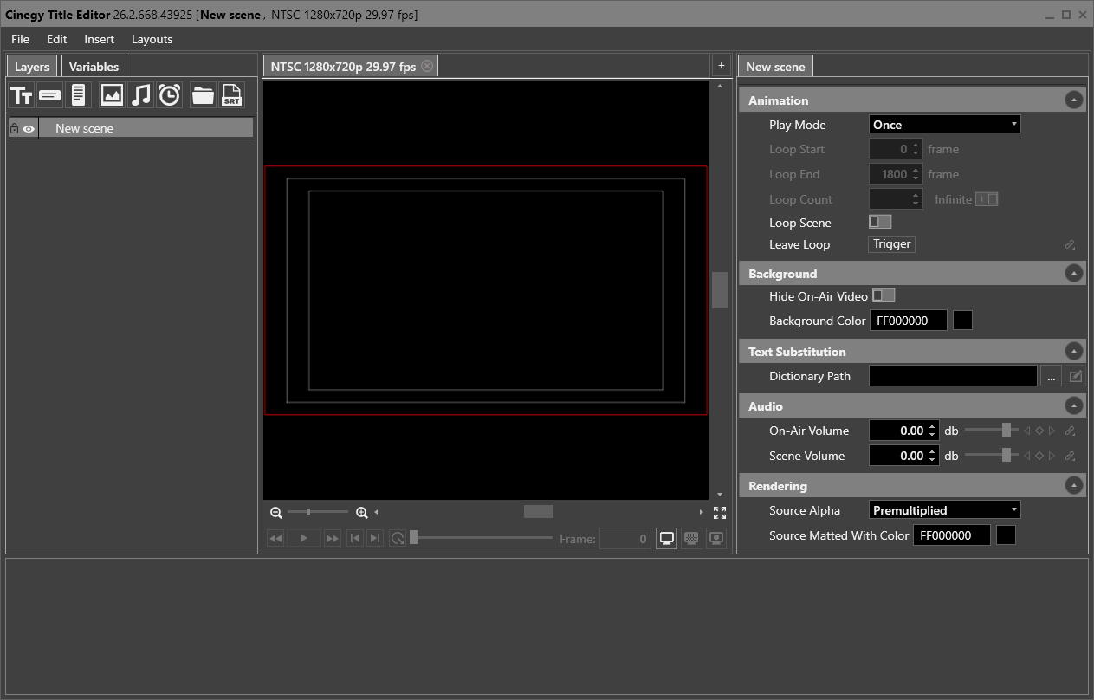Insert an image using the picture icon

pyautogui.click(x=112, y=95)
